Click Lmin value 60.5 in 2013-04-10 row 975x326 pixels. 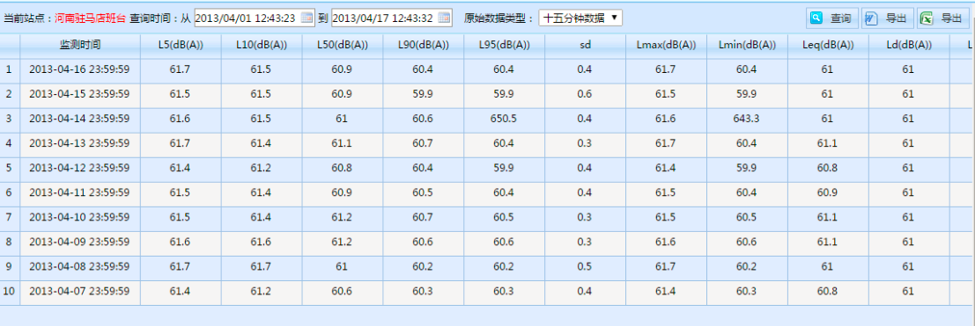point(746,217)
